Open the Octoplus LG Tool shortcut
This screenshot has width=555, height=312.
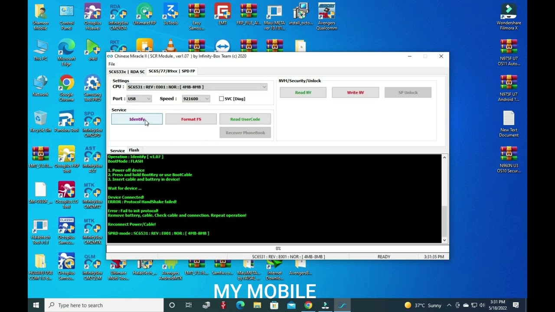(x=66, y=195)
